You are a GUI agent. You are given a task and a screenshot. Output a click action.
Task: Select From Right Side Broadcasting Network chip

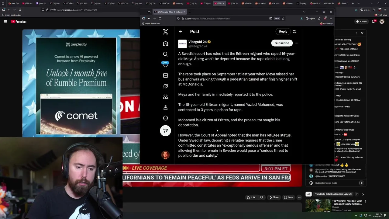pos(333,194)
